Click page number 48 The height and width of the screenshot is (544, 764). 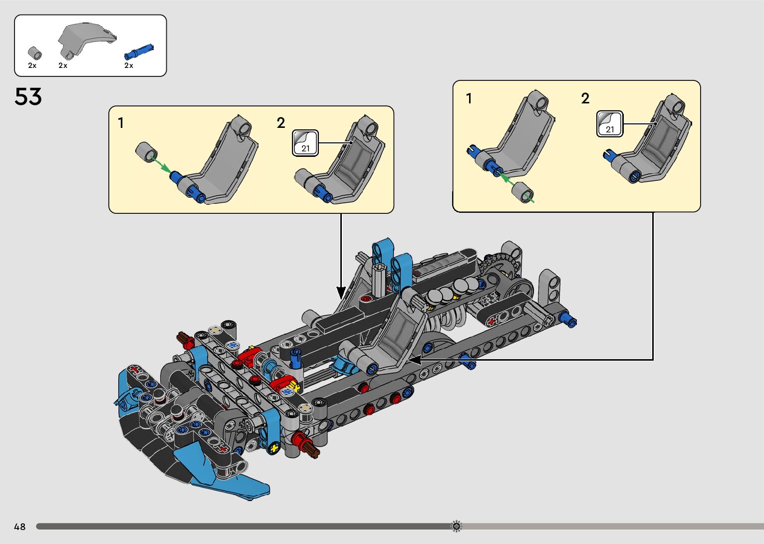click(19, 527)
